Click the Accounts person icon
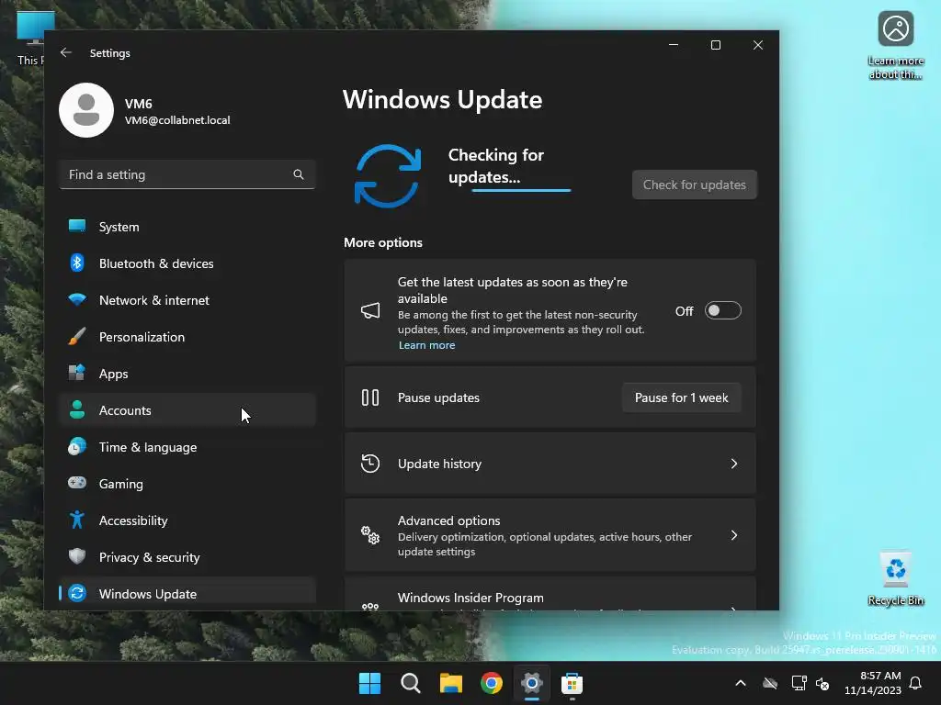941x705 pixels. click(77, 409)
